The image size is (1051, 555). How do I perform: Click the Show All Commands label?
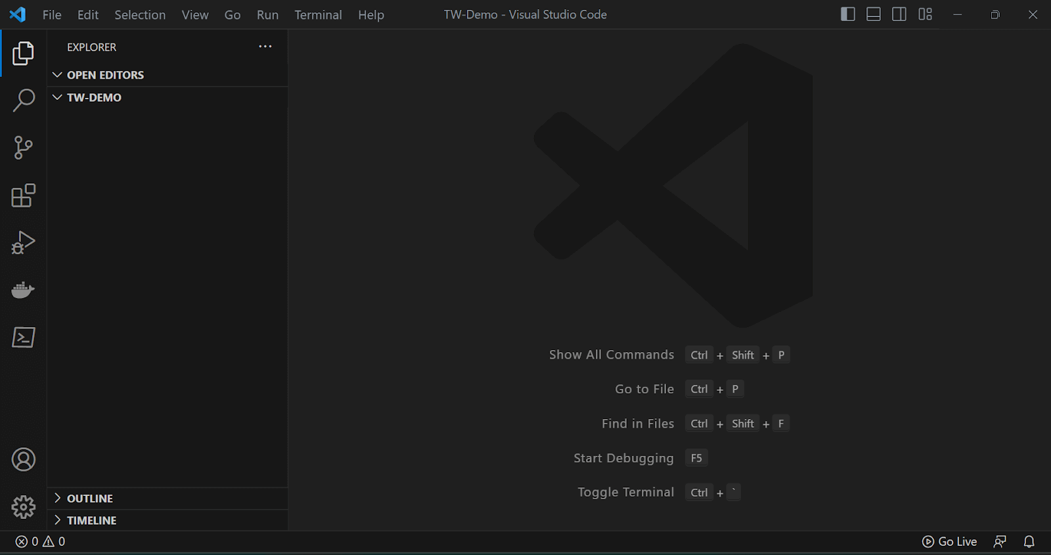click(x=612, y=355)
